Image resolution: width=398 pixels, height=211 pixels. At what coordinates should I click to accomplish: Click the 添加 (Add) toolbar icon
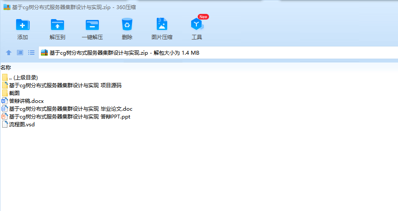[23, 25]
